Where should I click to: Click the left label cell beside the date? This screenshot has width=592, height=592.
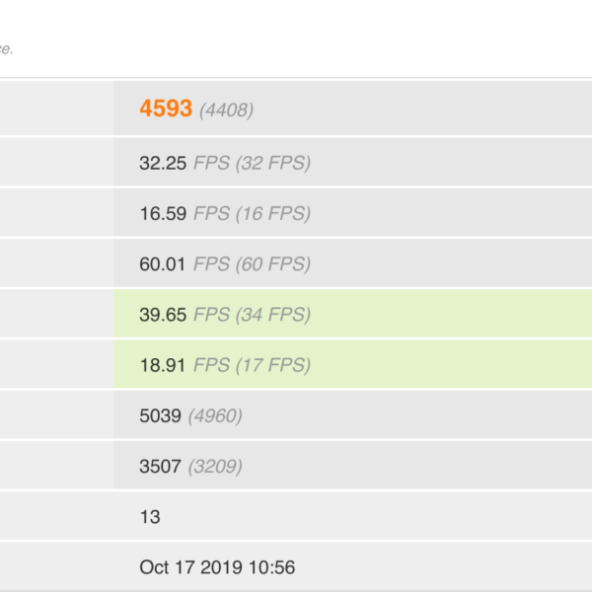point(54,567)
